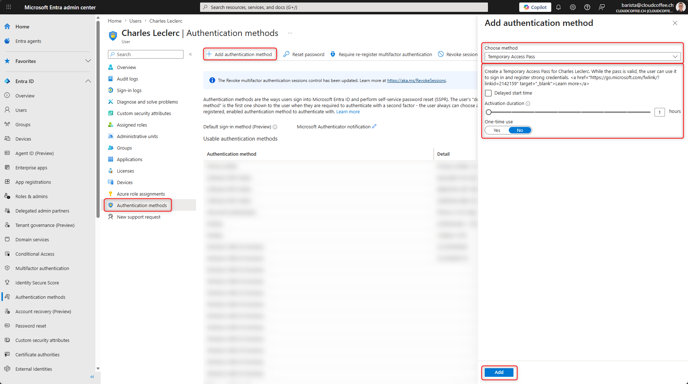Collapse the Entra ID section
688x384 pixels.
click(88, 81)
